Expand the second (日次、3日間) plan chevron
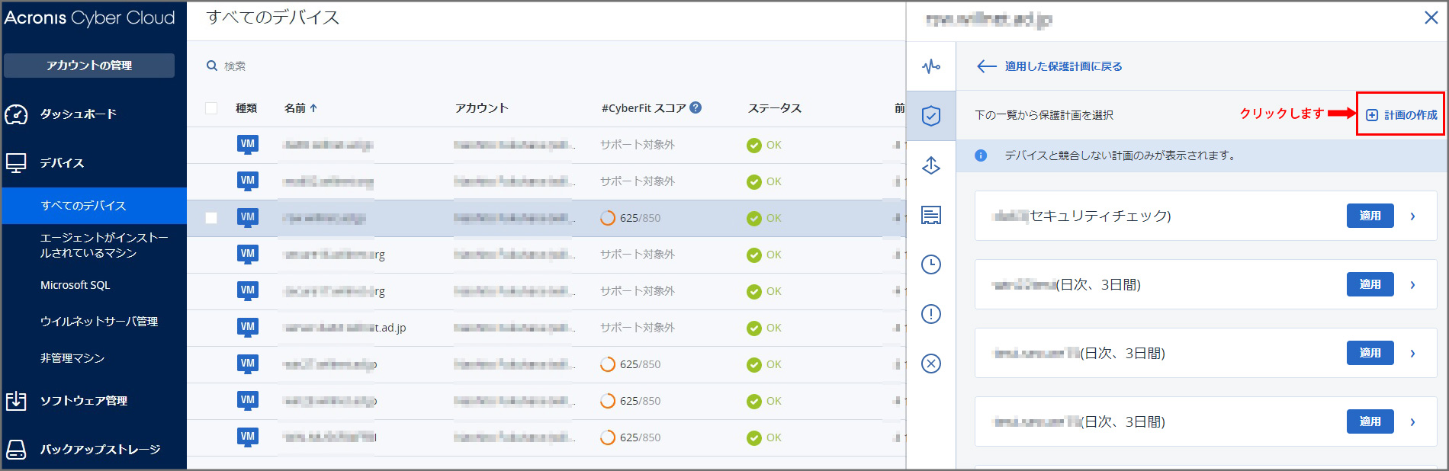 tap(1412, 354)
